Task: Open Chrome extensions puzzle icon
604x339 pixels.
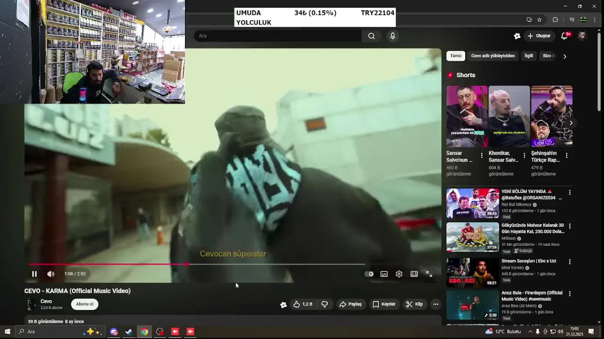Action: (x=555, y=20)
